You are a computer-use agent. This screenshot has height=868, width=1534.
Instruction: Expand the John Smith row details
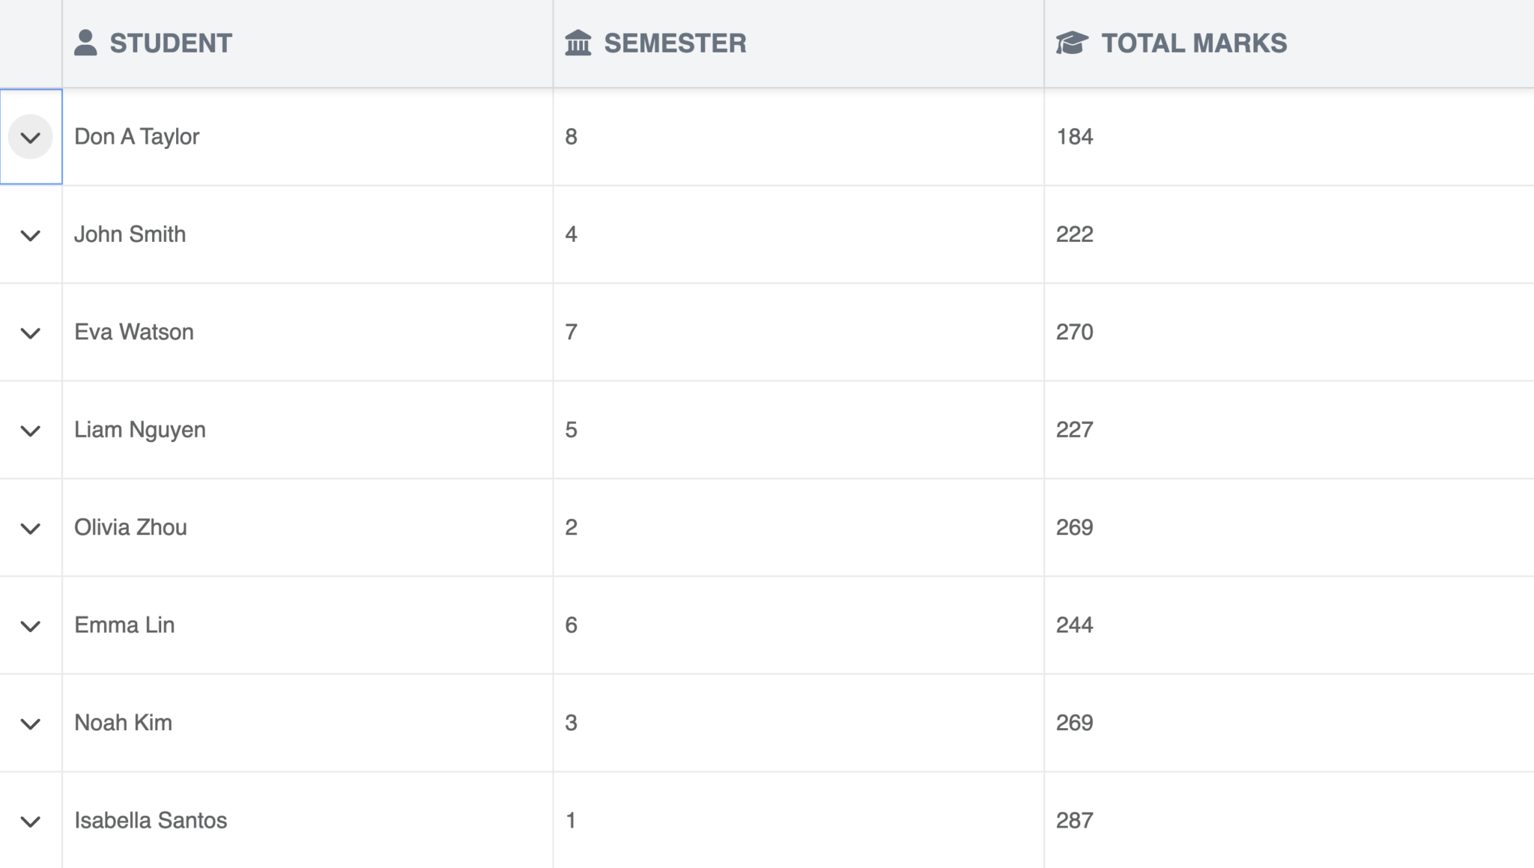click(31, 235)
